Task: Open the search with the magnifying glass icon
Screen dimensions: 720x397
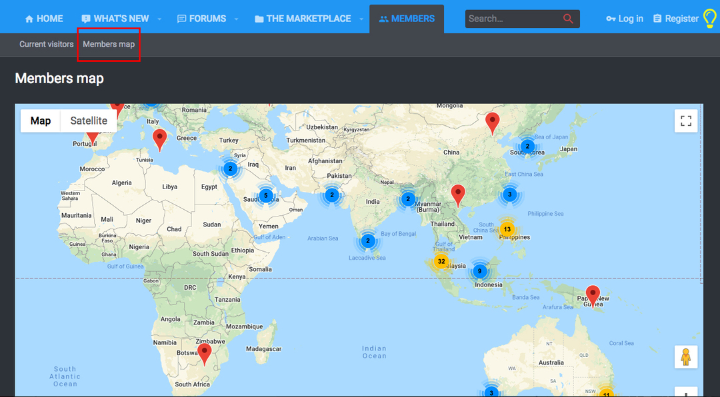Action: [568, 19]
